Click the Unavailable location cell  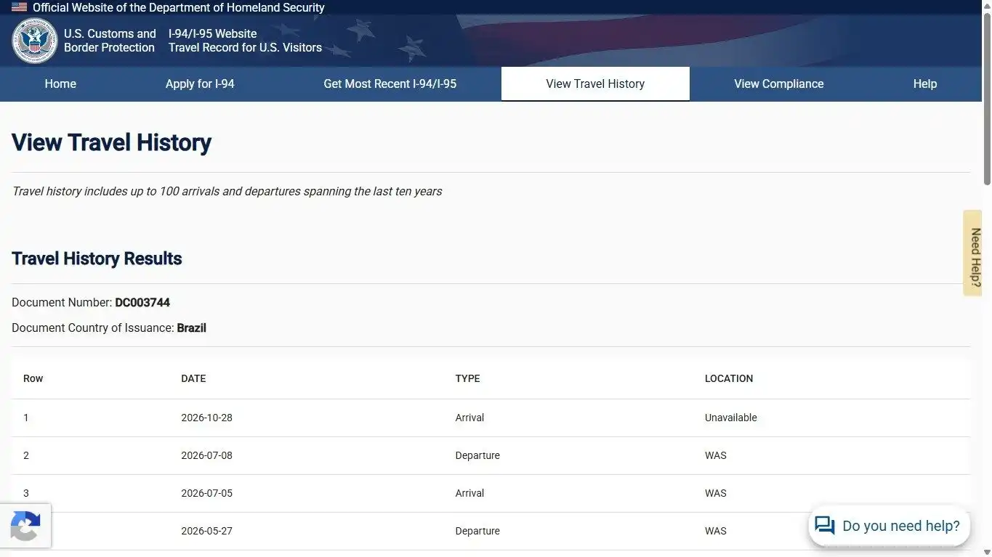pos(731,418)
